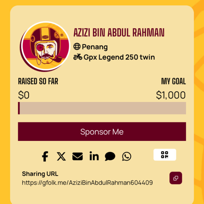Screen dimensions: 204x204
Task: Copy the sharing URL
Action: [176, 178]
